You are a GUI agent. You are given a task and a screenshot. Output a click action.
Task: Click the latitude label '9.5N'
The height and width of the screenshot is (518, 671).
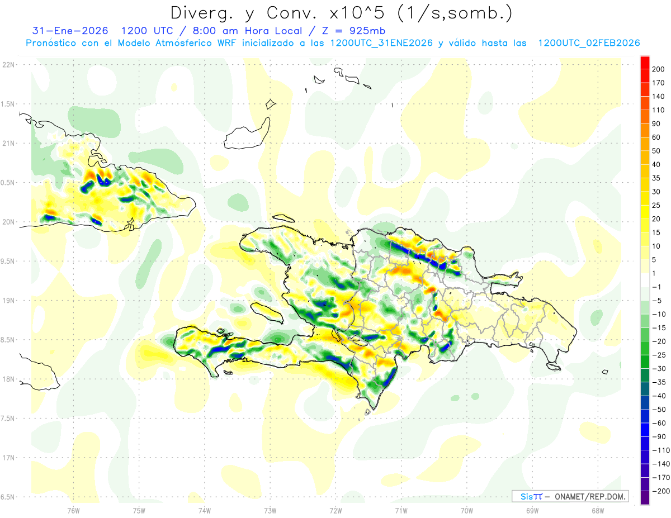(7, 262)
